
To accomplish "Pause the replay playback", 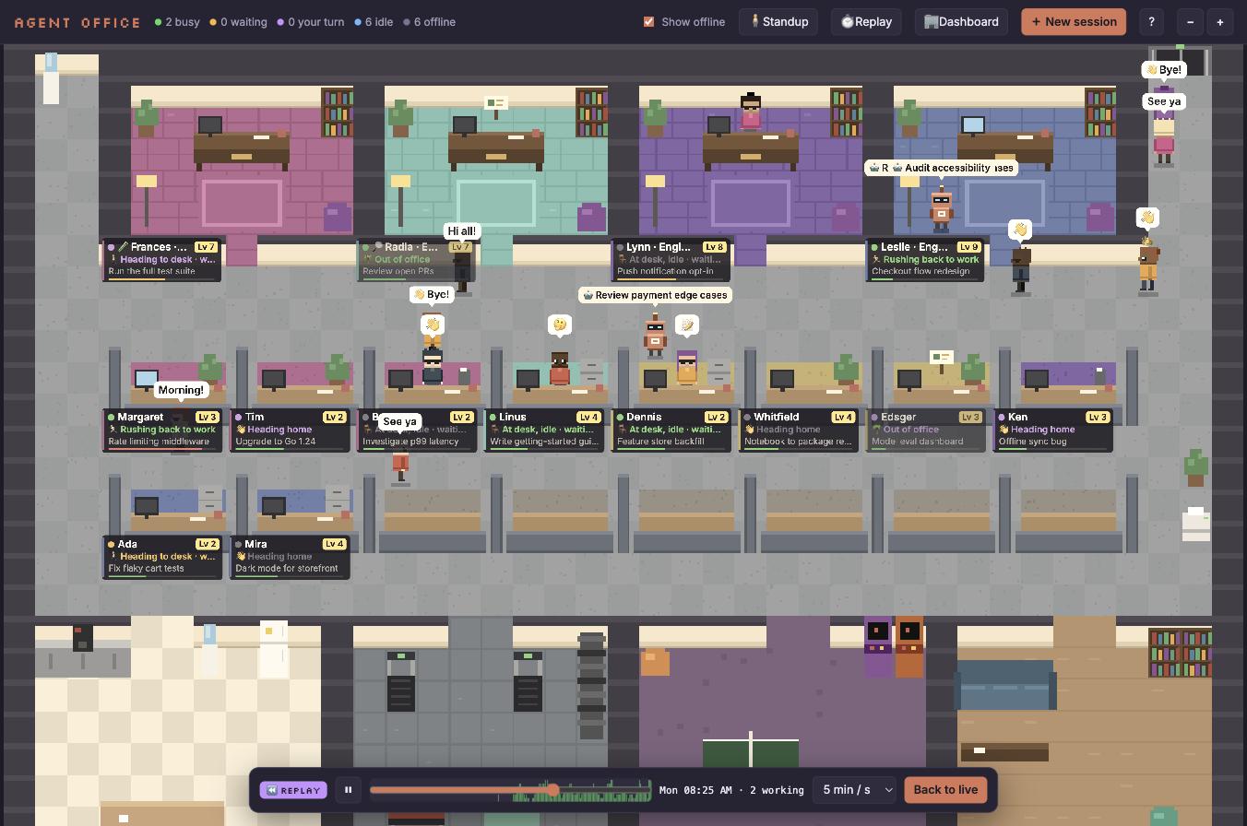I will [348, 790].
